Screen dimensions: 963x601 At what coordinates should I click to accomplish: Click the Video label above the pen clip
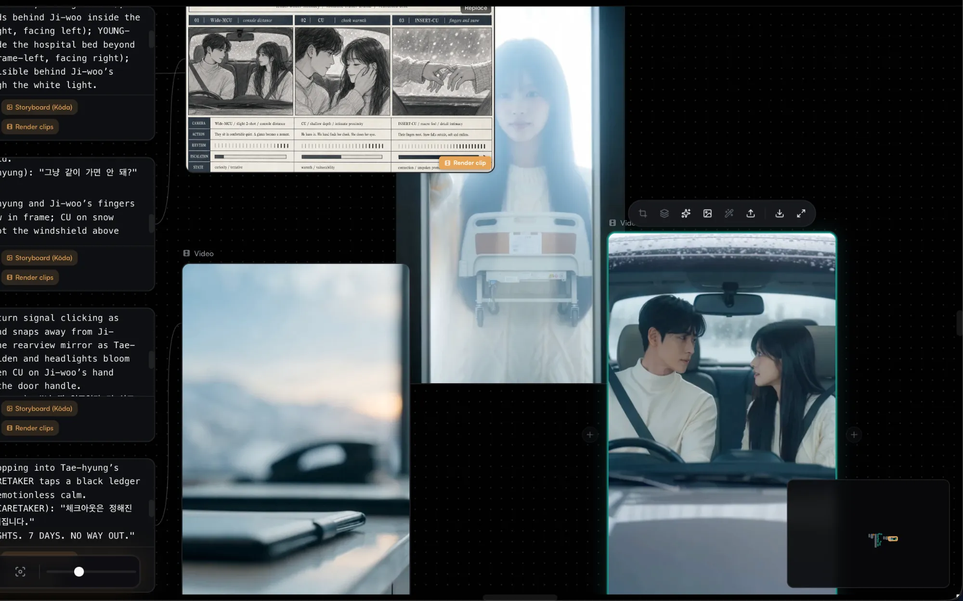(x=204, y=253)
